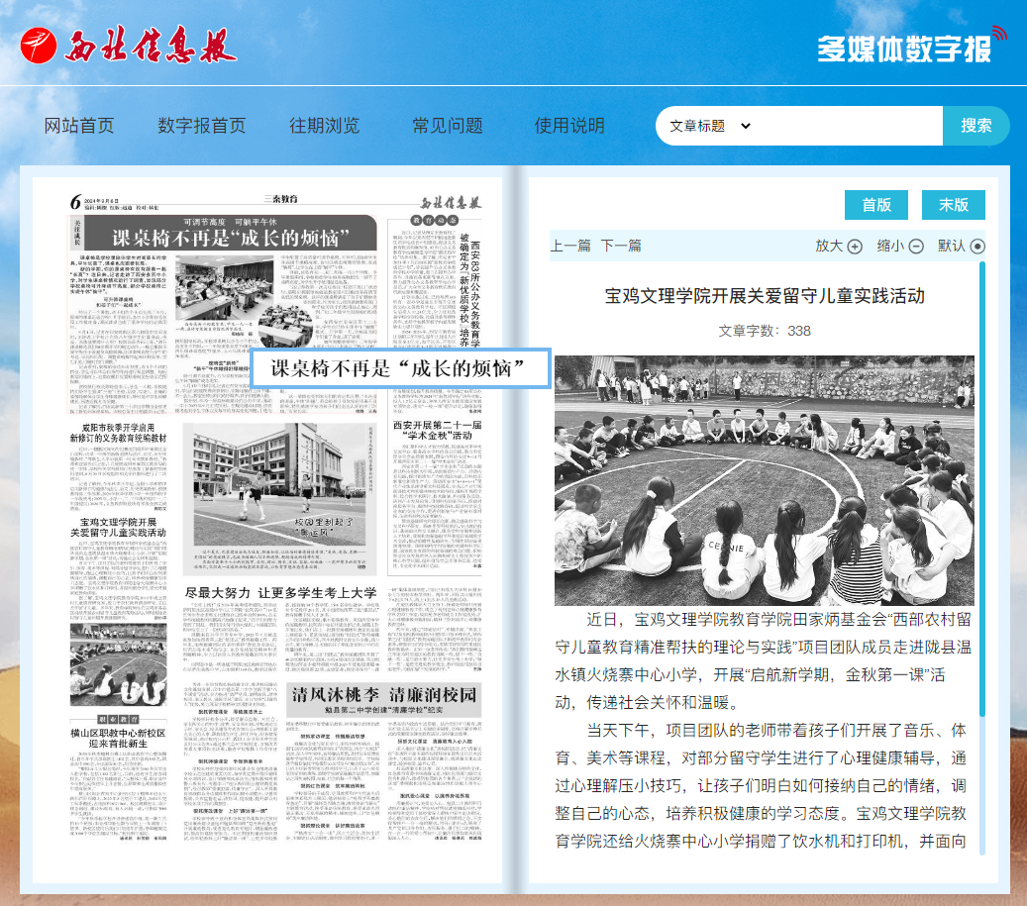The image size is (1027, 906).
Task: Jump to first page with 首版
Action: click(876, 205)
